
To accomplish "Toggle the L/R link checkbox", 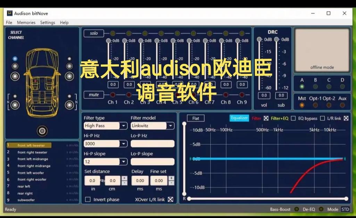I will coord(346,118).
